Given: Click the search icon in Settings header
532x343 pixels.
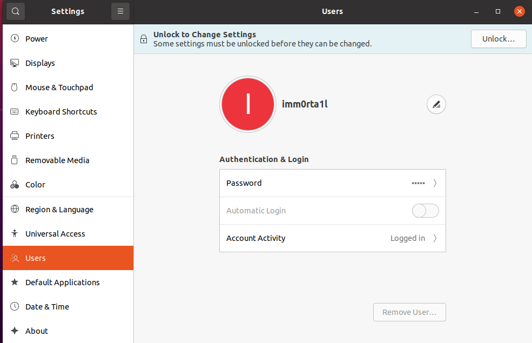Looking at the screenshot, I should click(16, 11).
